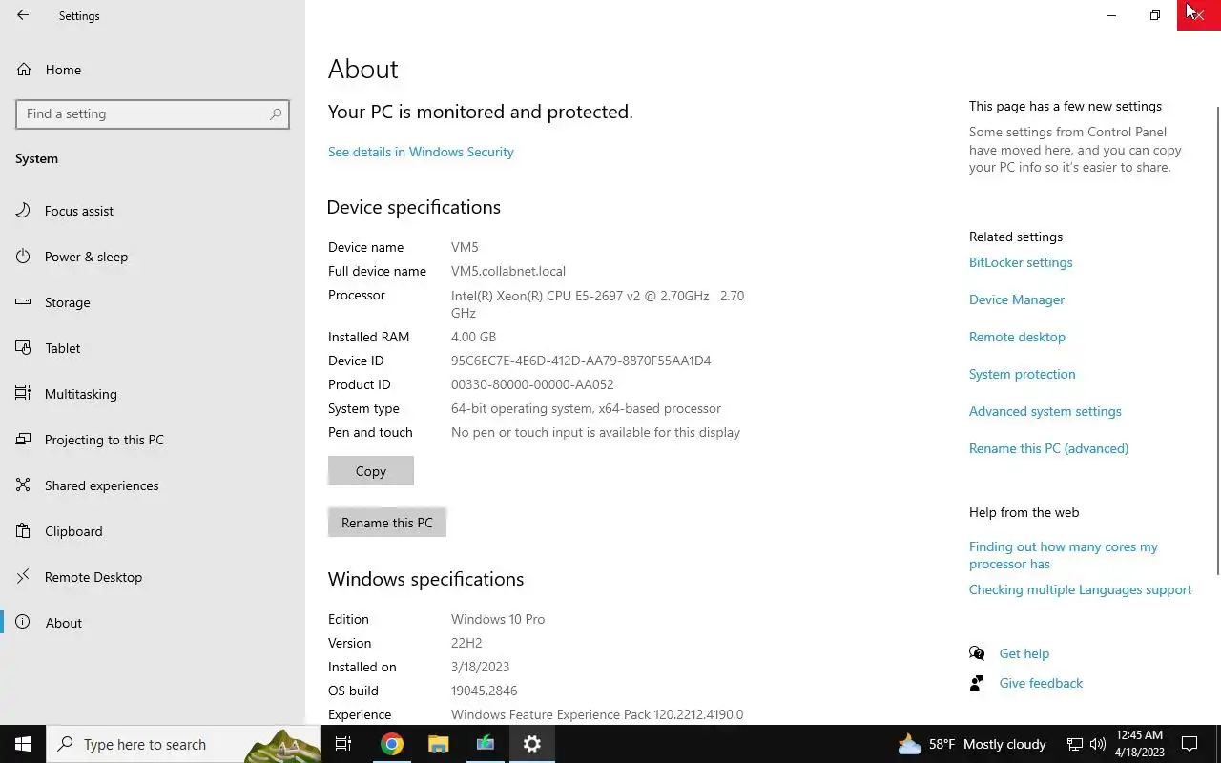This screenshot has width=1221, height=763.
Task: Copy device specifications with Copy button
Action: 371,470
